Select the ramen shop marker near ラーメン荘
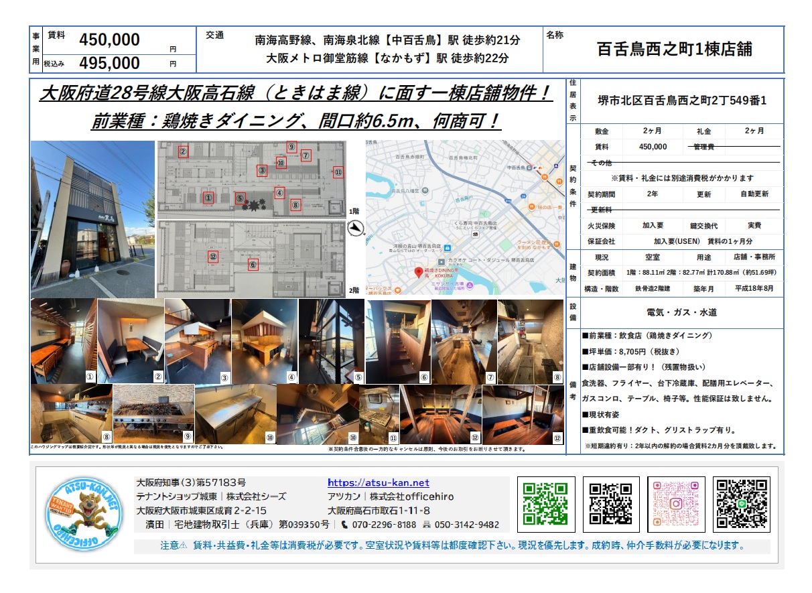Image resolution: width=812 pixels, height=593 pixels. (557, 244)
